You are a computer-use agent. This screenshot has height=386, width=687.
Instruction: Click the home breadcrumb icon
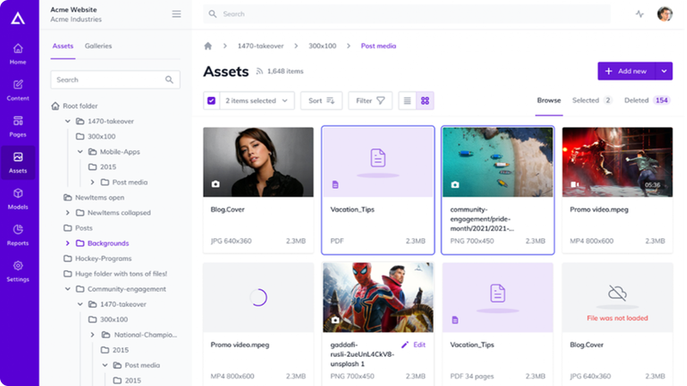(208, 45)
